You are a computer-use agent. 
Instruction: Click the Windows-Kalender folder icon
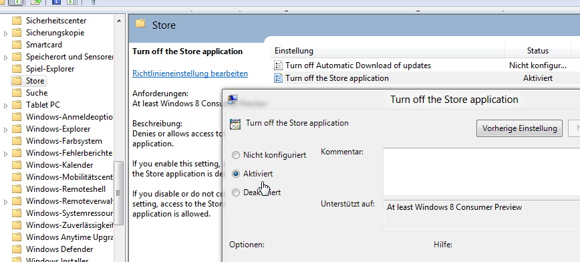point(17,165)
